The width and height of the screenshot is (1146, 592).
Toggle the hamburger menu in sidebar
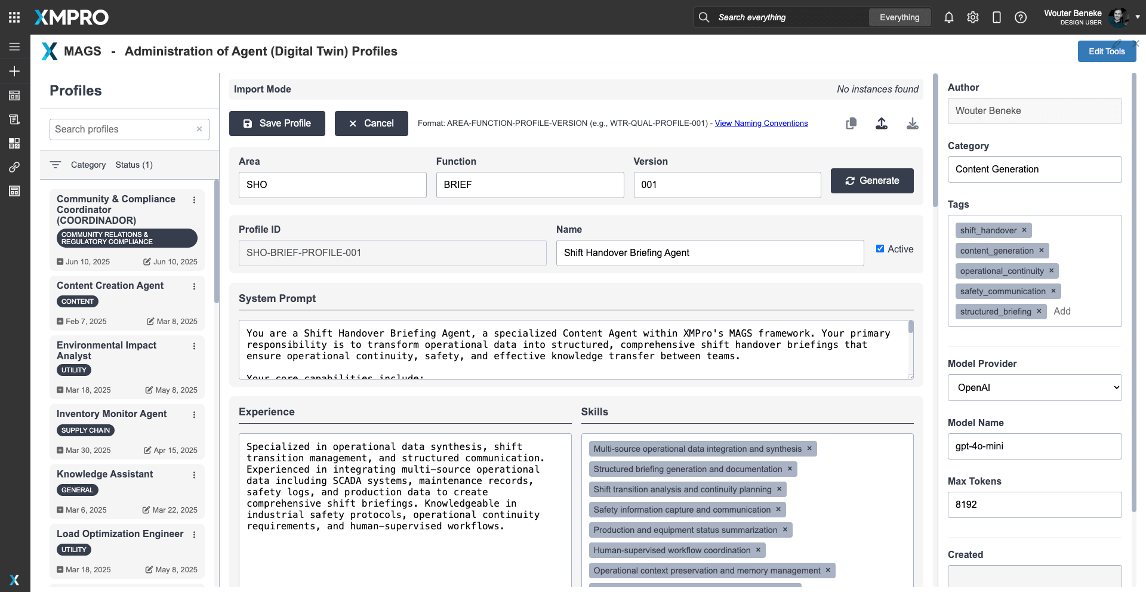click(x=14, y=47)
